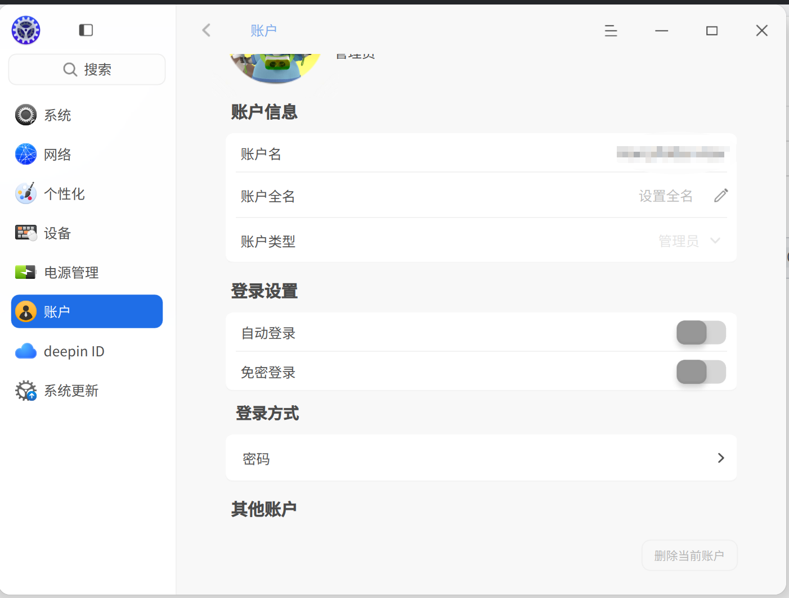This screenshot has width=789, height=598.
Task: Select the 个性化 sidebar label
Action: pos(64,194)
